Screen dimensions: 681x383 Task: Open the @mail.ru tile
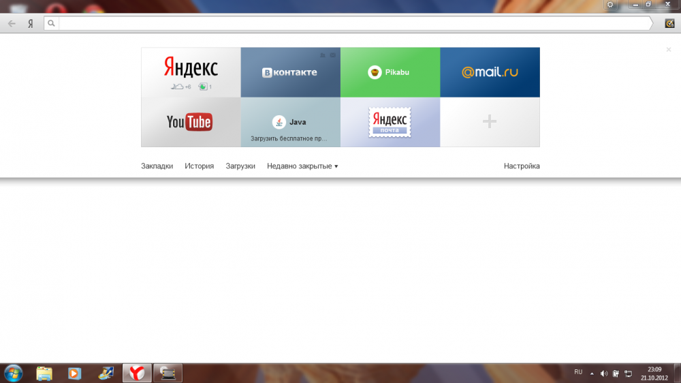point(490,72)
